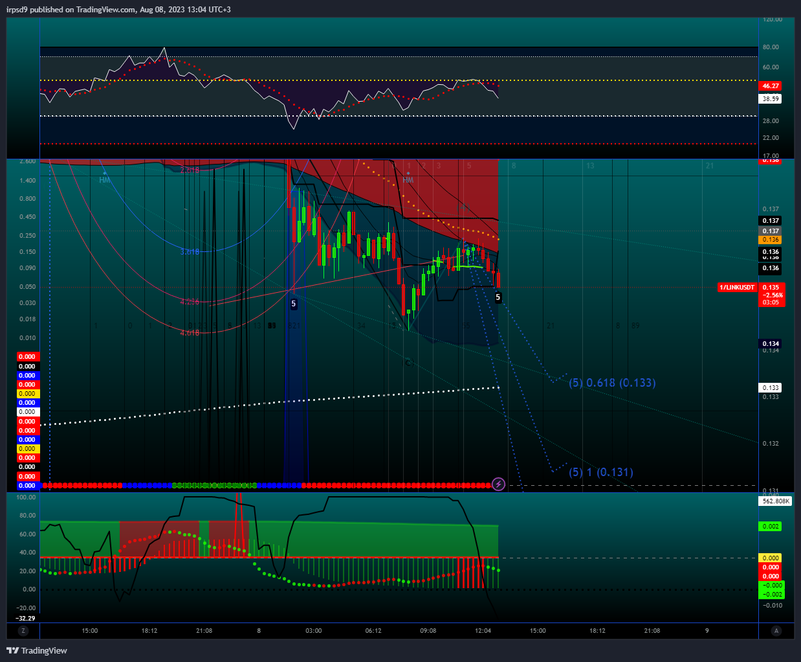This screenshot has height=662, width=801.
Task: Click the 12:04 time axis label
Action: 483,631
